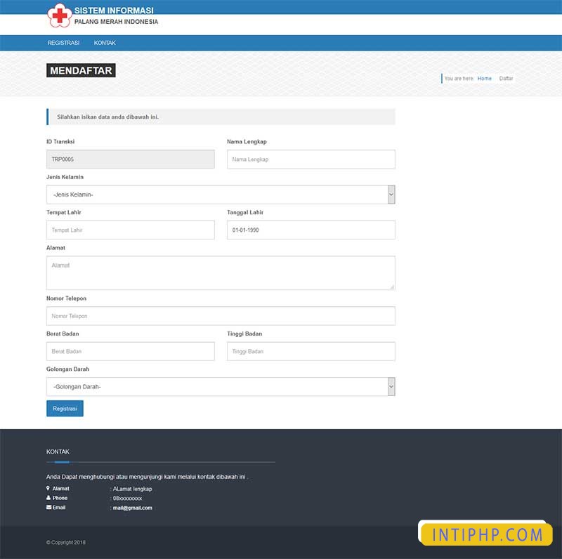Click the 'ALamat lengkap' footer text

132,489
